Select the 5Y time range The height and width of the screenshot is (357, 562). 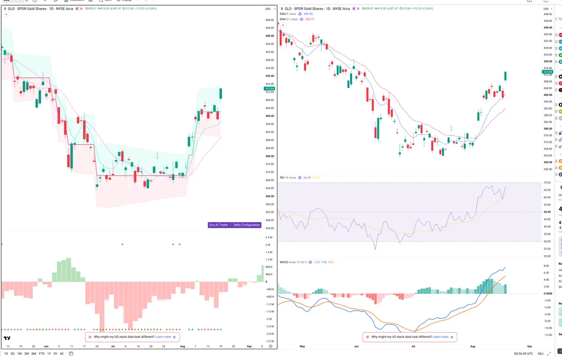(56, 353)
